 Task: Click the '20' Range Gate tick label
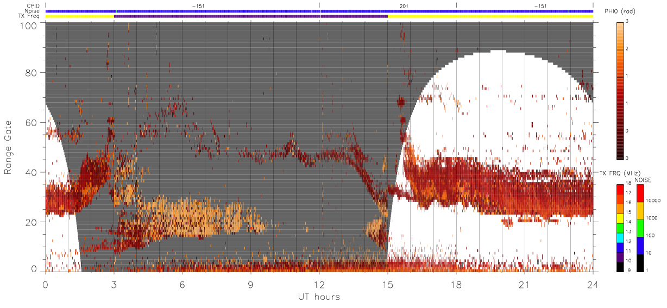tap(31, 222)
